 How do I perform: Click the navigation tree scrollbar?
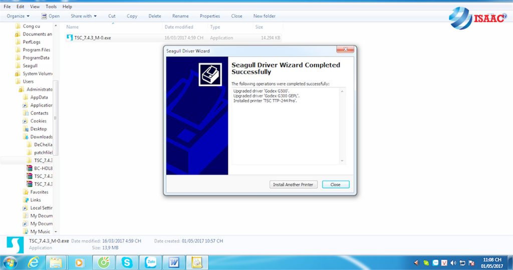[55, 118]
